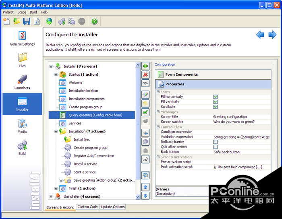Click tree scrollbar down arrow
Screen dimensions: 282x219
(138, 197)
